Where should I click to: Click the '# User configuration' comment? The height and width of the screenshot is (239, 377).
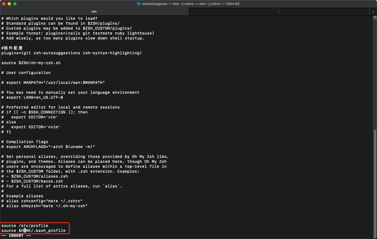click(x=26, y=73)
